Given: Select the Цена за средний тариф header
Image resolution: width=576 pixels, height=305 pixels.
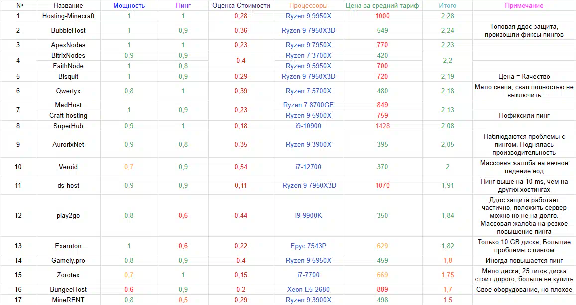Looking at the screenshot, I should coord(382,5).
